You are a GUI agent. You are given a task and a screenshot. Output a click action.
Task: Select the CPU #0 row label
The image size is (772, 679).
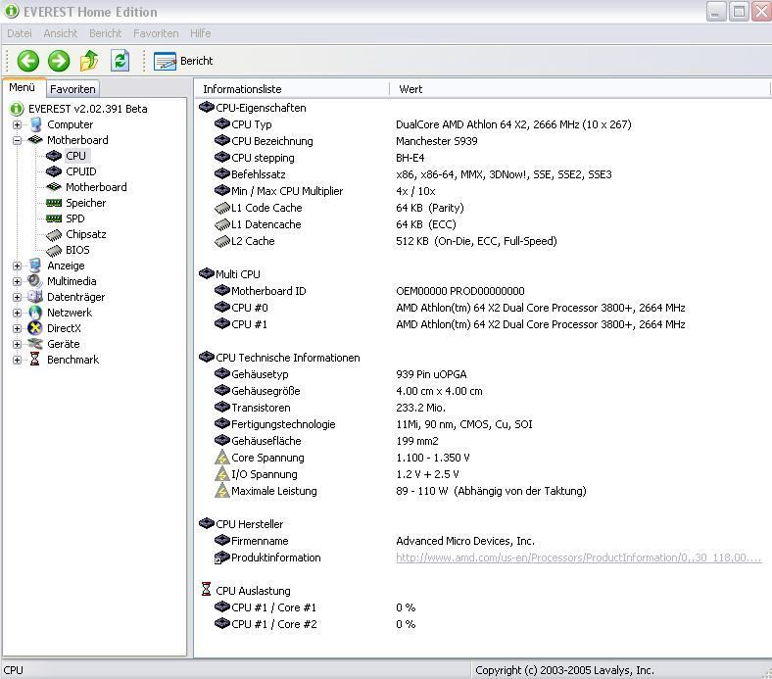(x=250, y=308)
